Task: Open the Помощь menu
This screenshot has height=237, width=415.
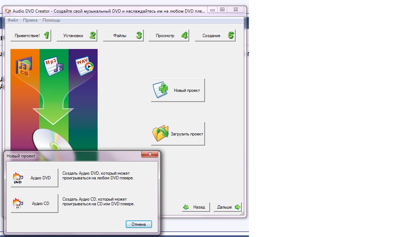Action: coord(51,20)
